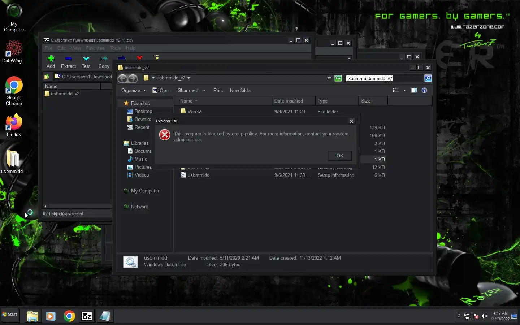Sort by Date modified column
Viewport: 520px width, 325px height.
(294, 101)
